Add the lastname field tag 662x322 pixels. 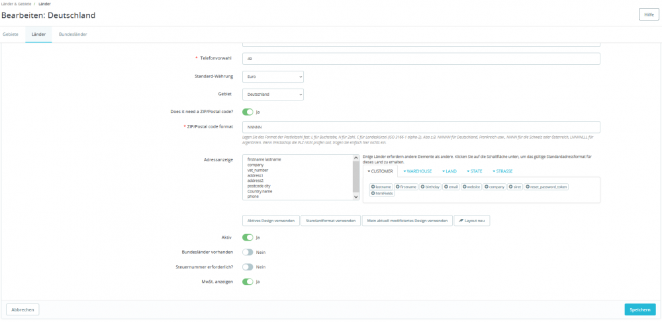(x=381, y=186)
